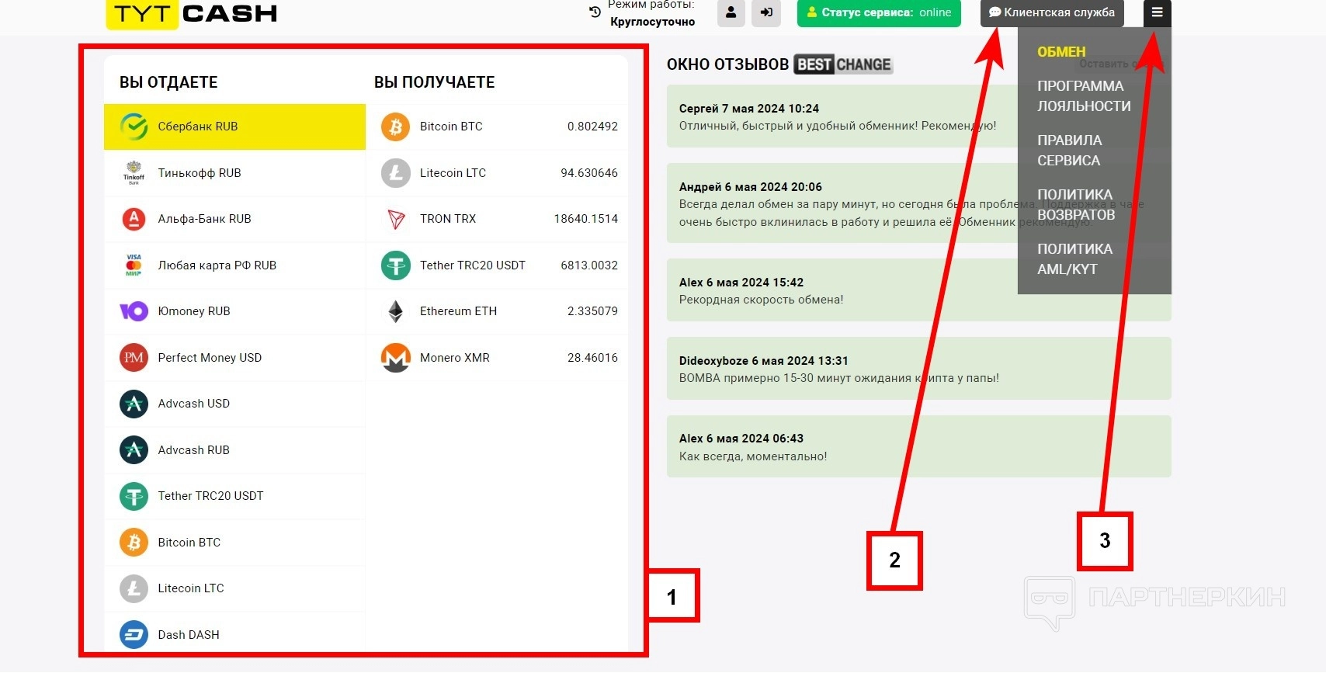Choose Tether TRC20 USDT icon under ВЫ ПОЛУЧАЕТЕ

coord(395,265)
